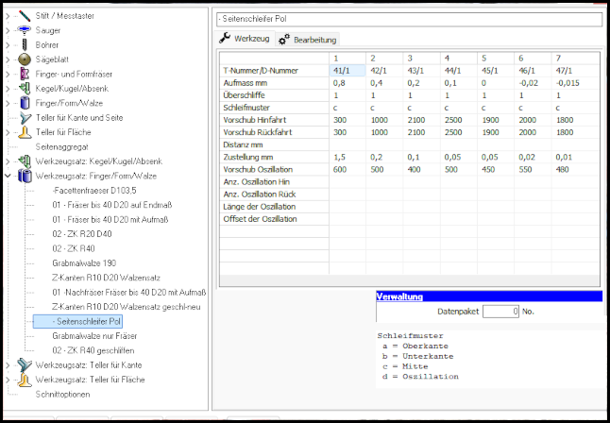The image size is (610, 423).
Task: Select Grabmalwalze 190 in the tree
Action: click(84, 262)
